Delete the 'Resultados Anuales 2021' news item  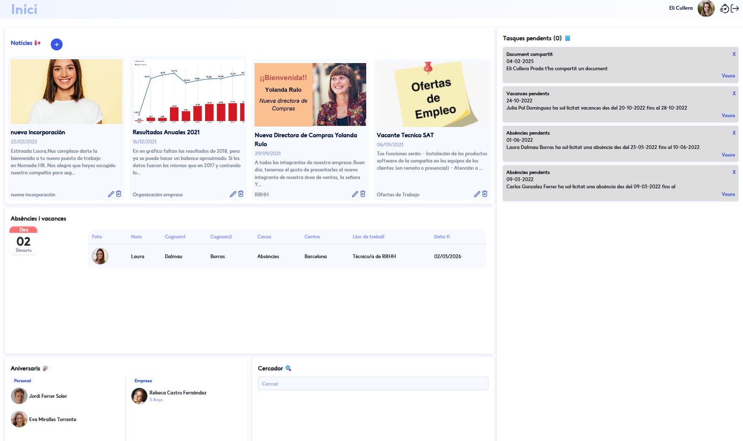241,194
